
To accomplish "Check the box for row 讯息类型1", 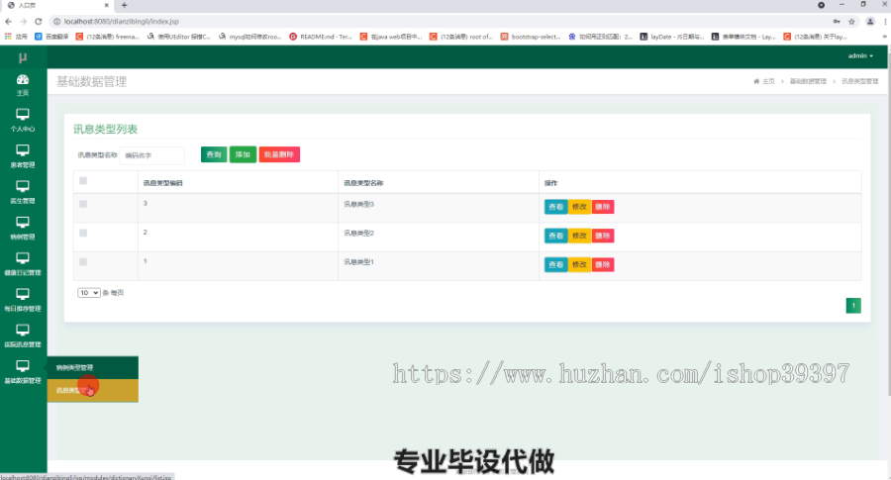I will point(83,262).
